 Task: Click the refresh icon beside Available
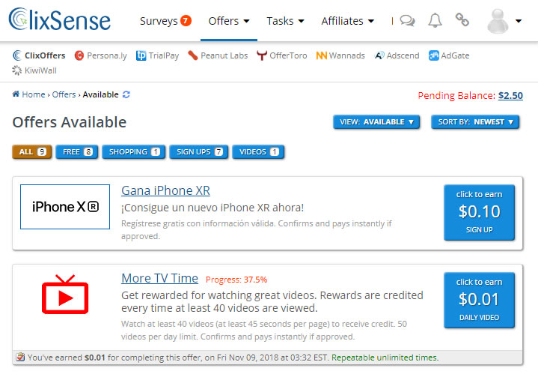click(126, 94)
